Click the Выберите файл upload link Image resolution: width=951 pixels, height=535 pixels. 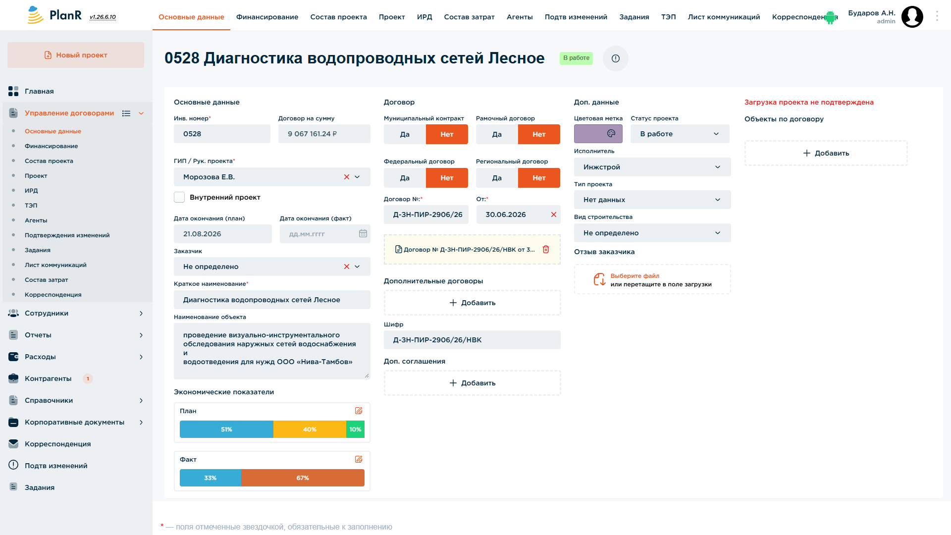tap(634, 276)
